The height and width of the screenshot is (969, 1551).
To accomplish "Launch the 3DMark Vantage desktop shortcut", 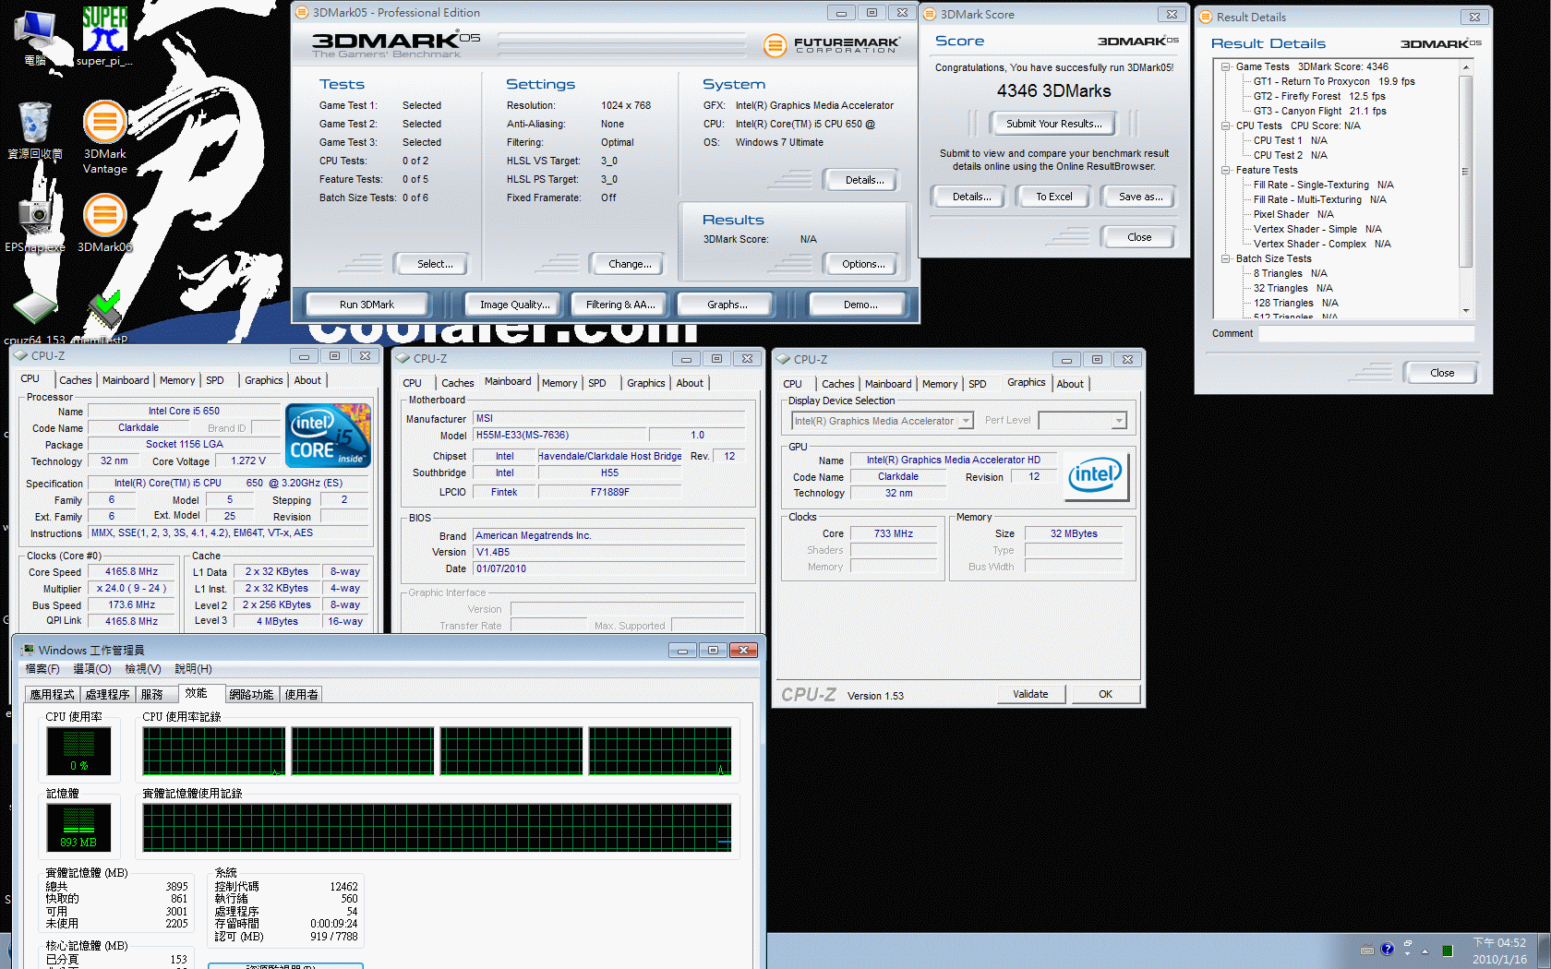I will tap(105, 137).
